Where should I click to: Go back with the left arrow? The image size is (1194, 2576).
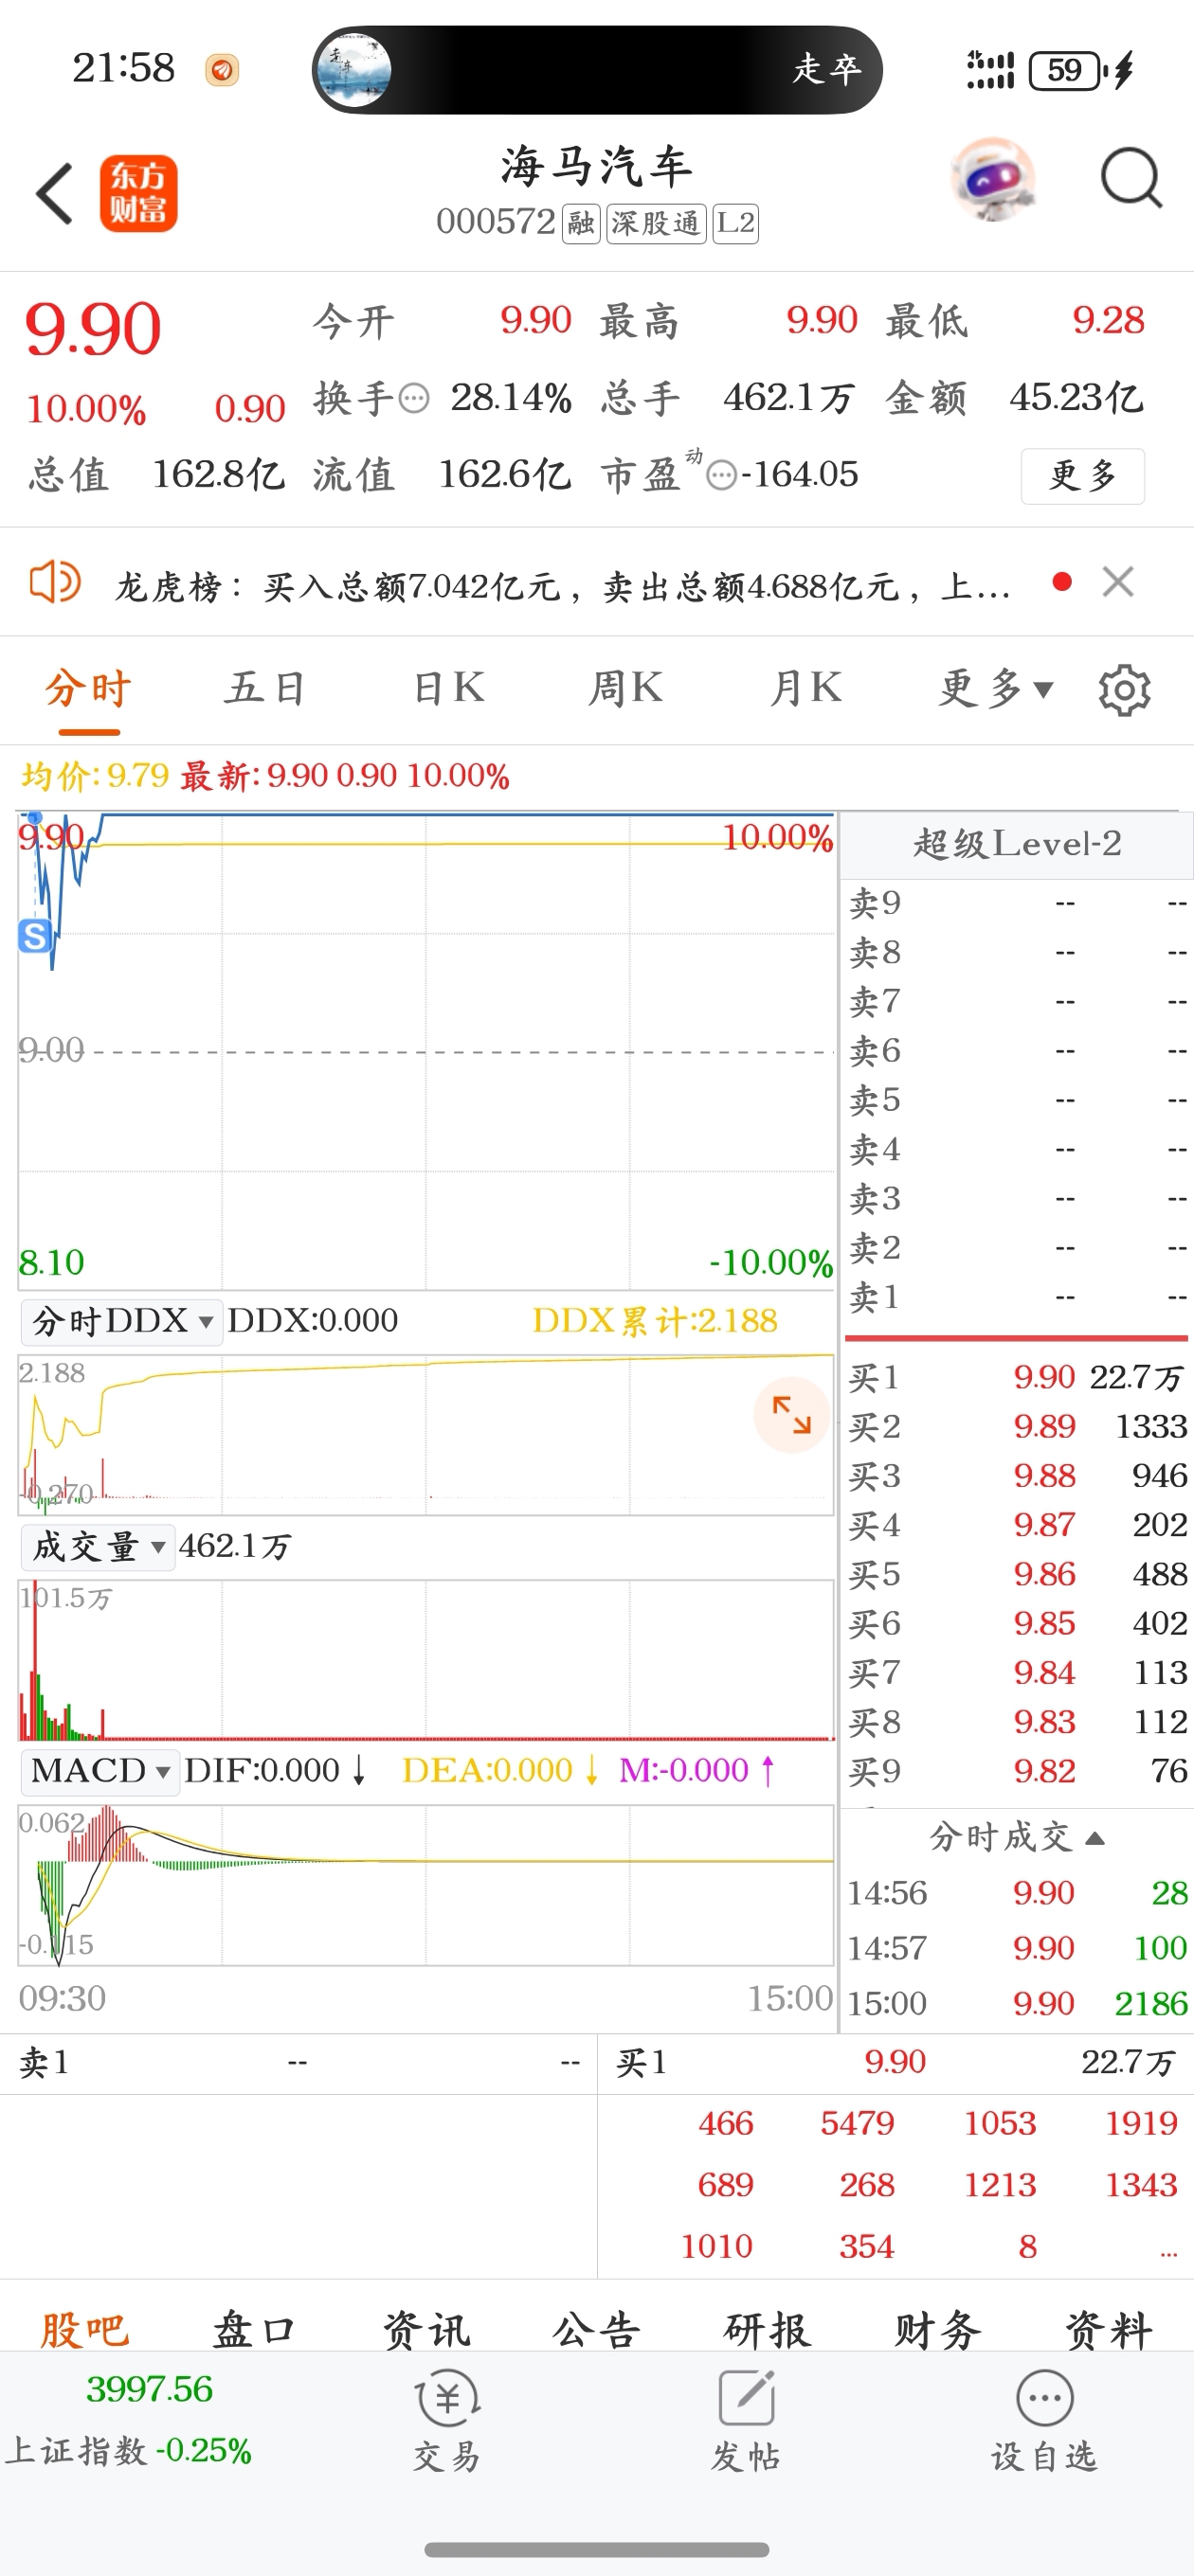(x=55, y=194)
